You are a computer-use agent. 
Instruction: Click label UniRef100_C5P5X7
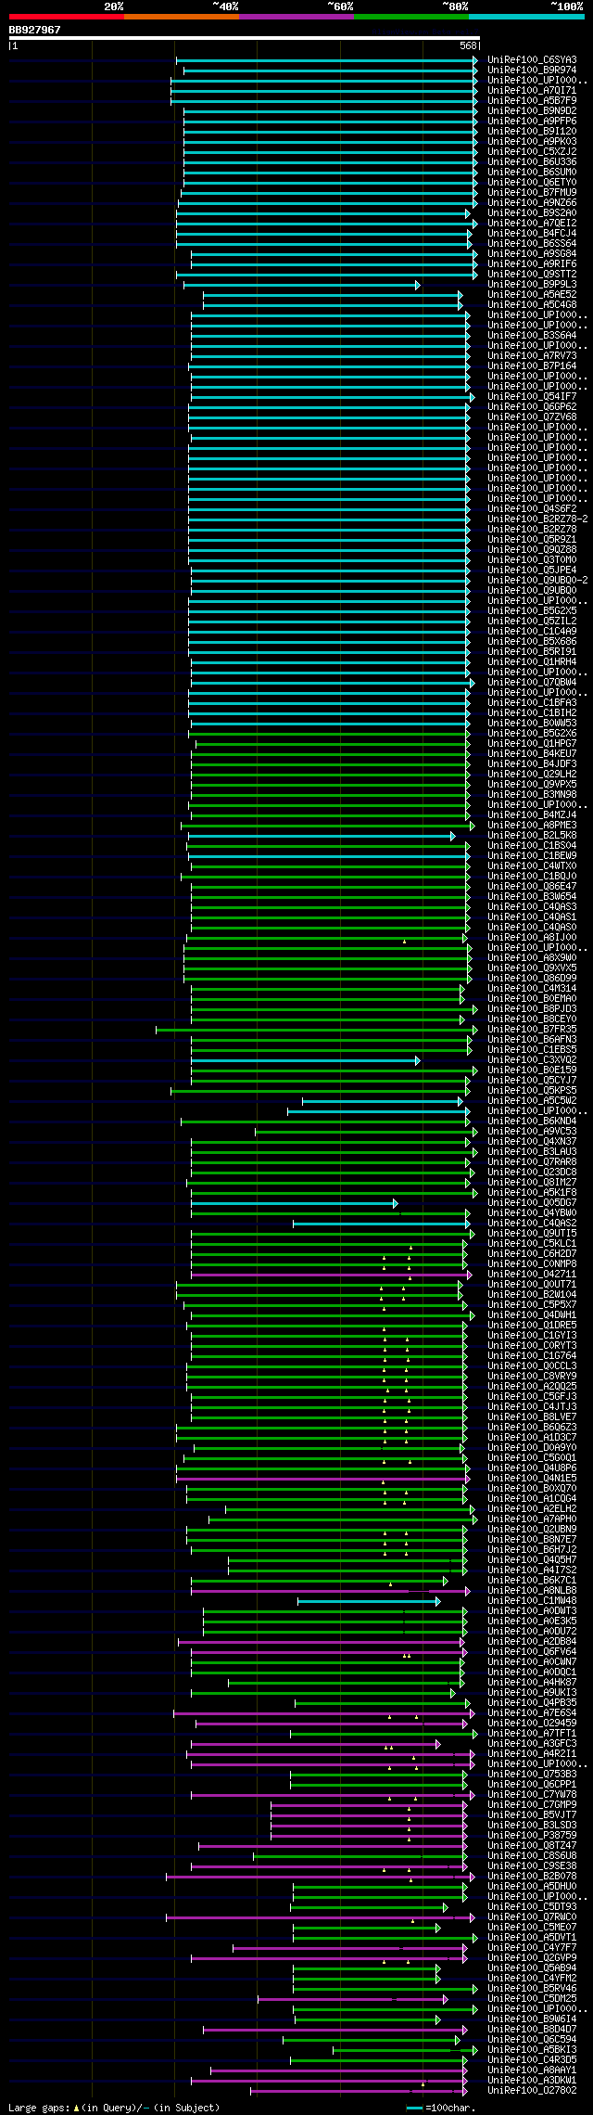532,1305
